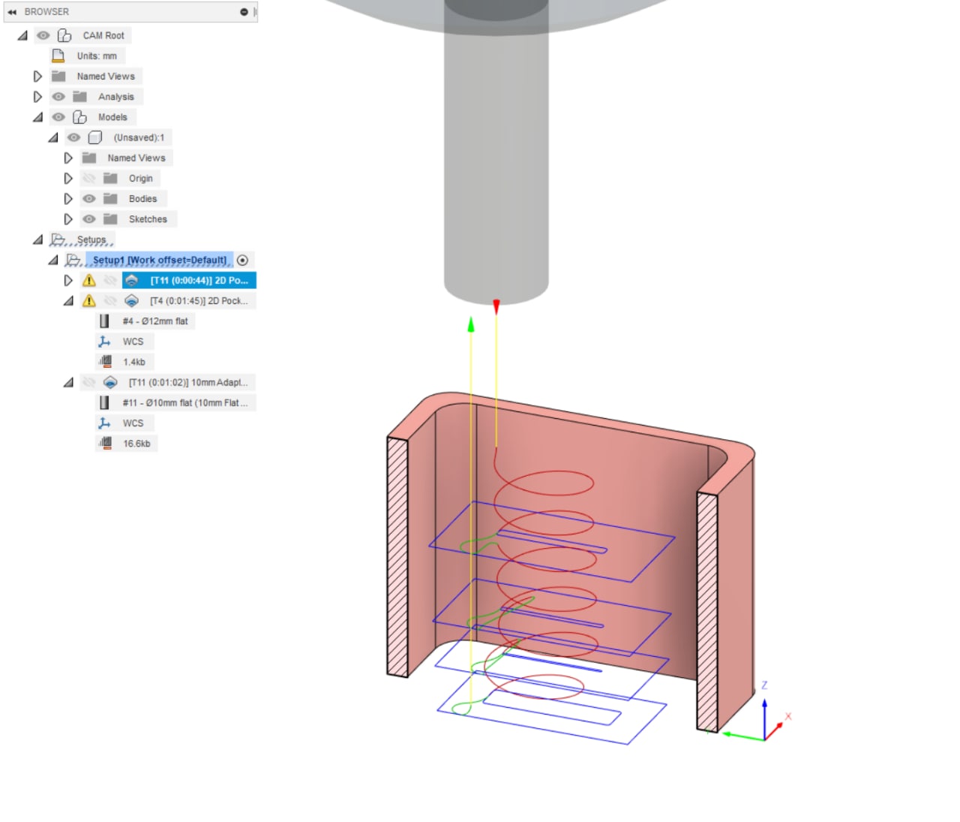The height and width of the screenshot is (822, 960).
Task: Click the Units document icon
Action: point(58,56)
